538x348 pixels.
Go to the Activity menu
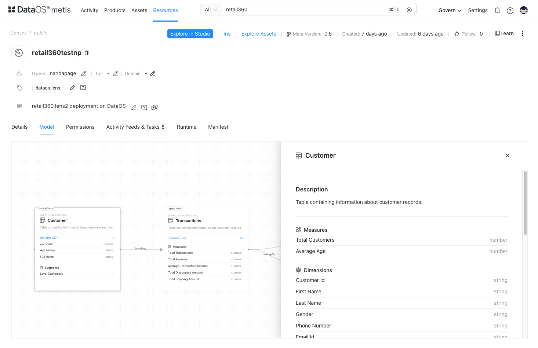click(x=90, y=10)
